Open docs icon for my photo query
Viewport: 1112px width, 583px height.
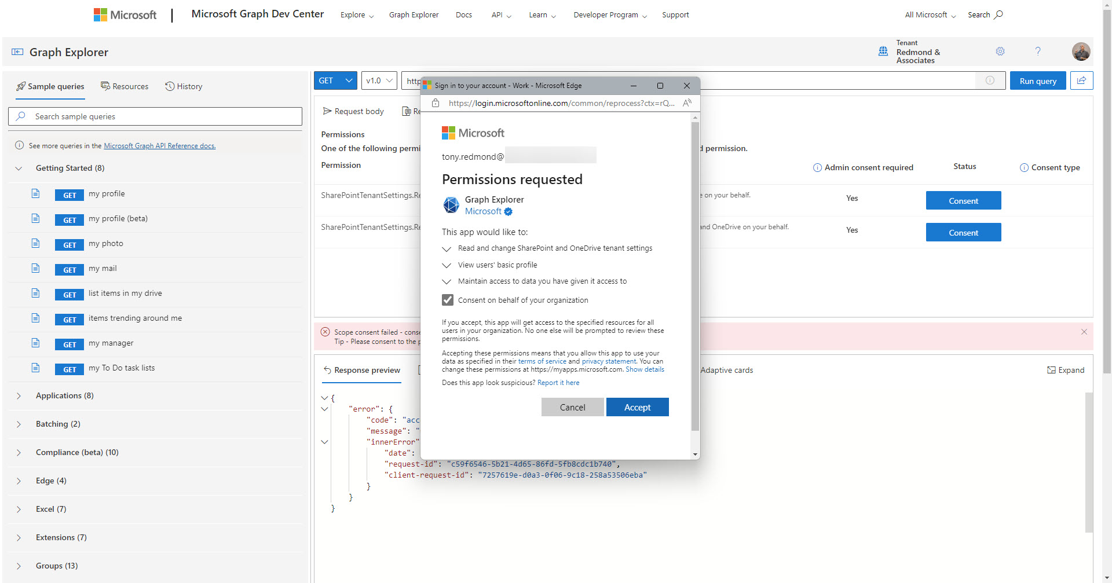35,244
